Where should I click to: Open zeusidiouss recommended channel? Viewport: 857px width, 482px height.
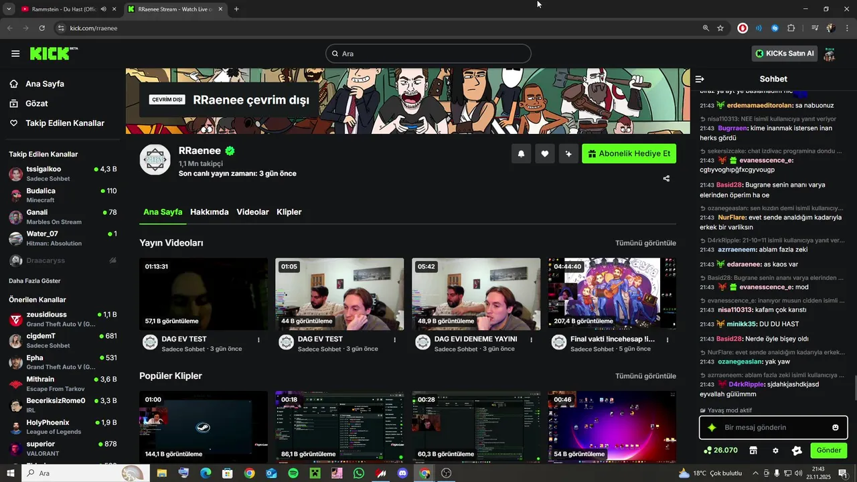[63, 319]
